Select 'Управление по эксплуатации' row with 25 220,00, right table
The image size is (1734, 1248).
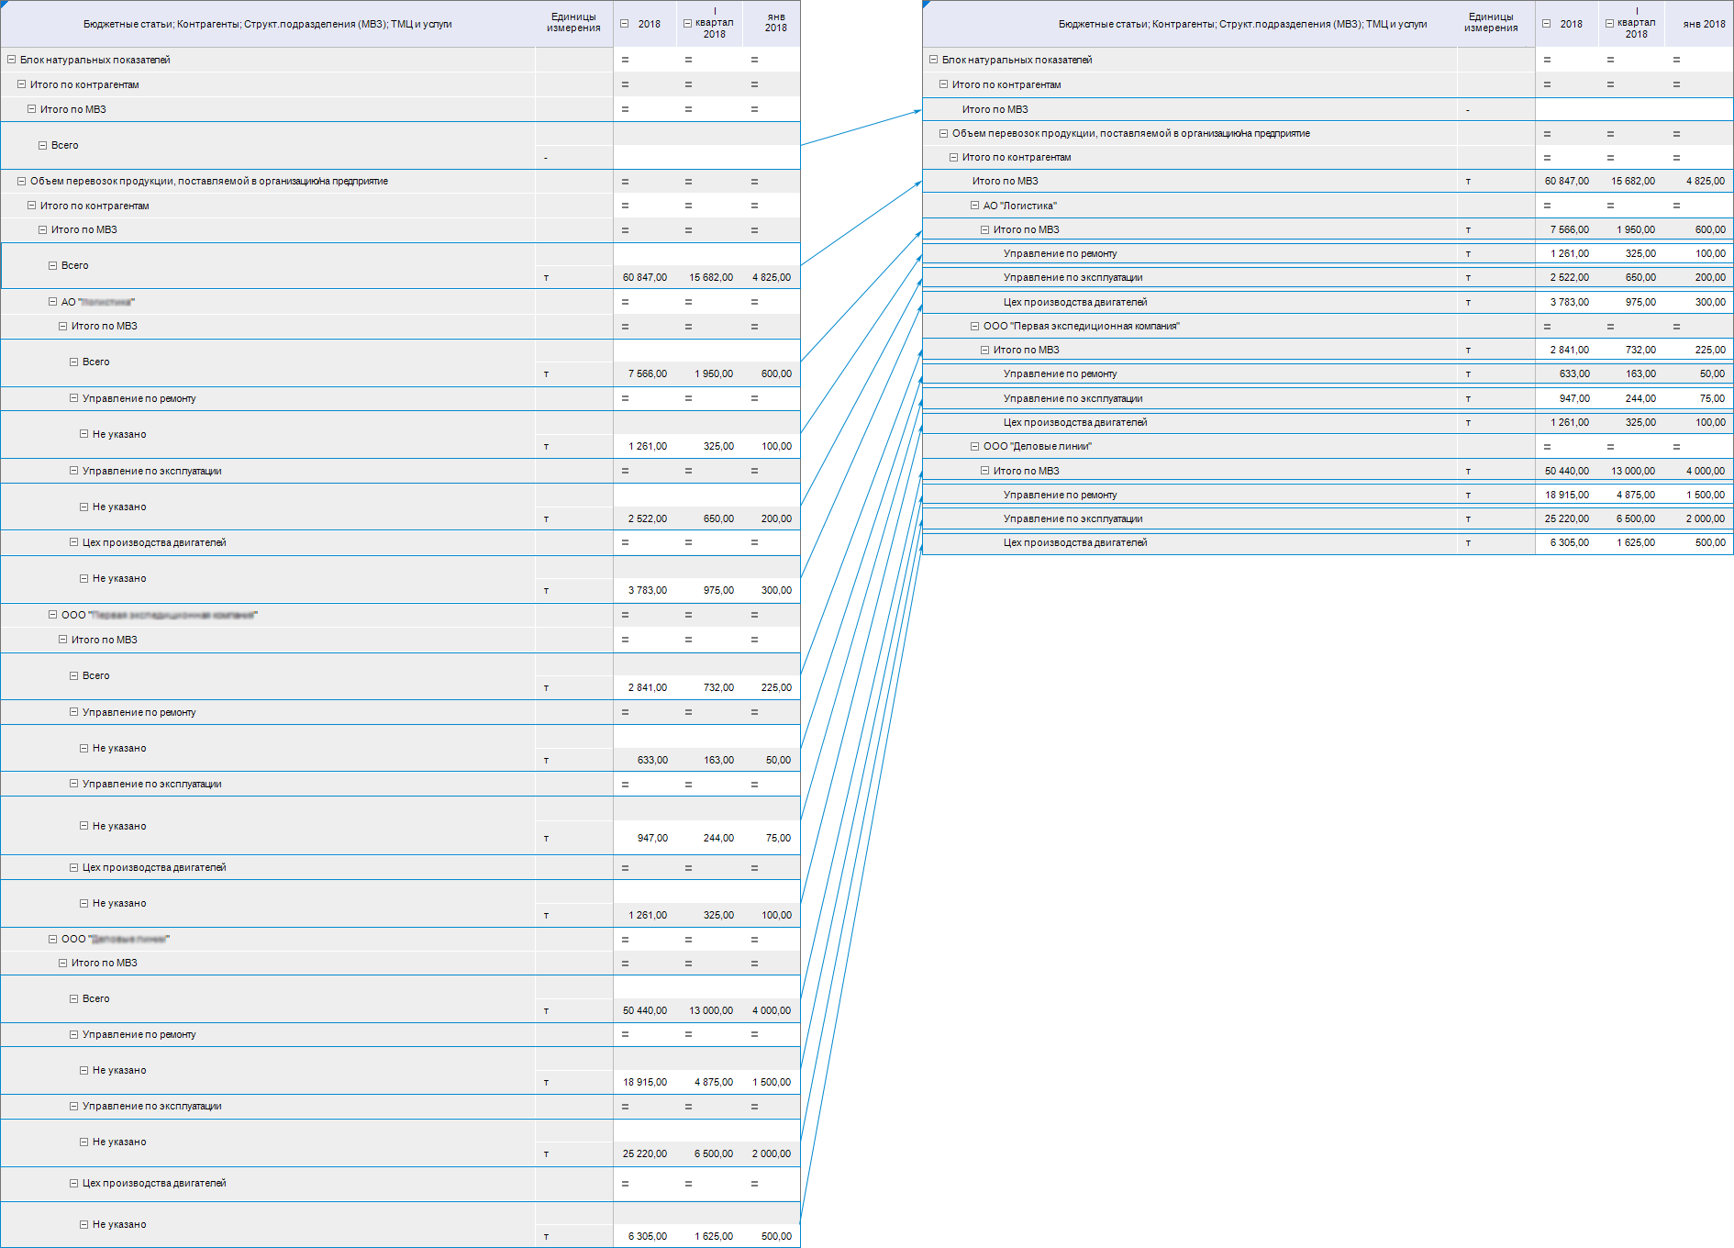click(x=1328, y=519)
